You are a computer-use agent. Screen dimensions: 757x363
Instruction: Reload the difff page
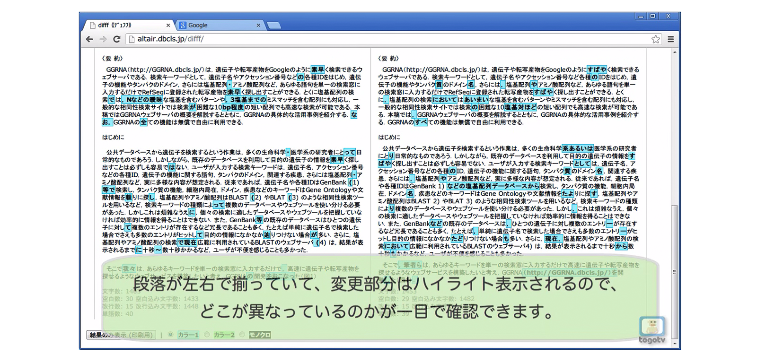pos(116,39)
